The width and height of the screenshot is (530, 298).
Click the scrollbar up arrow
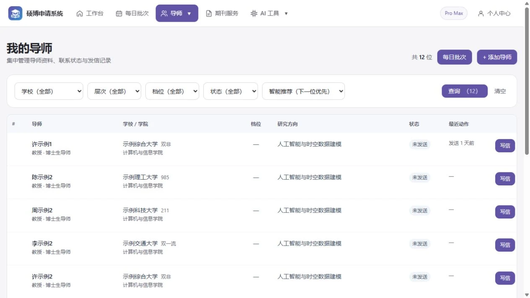pos(527,3)
